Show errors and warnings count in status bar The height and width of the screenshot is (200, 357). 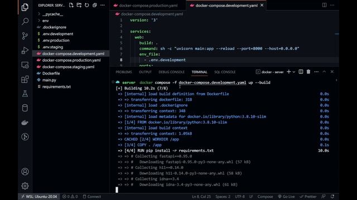pyautogui.click(x=70, y=197)
